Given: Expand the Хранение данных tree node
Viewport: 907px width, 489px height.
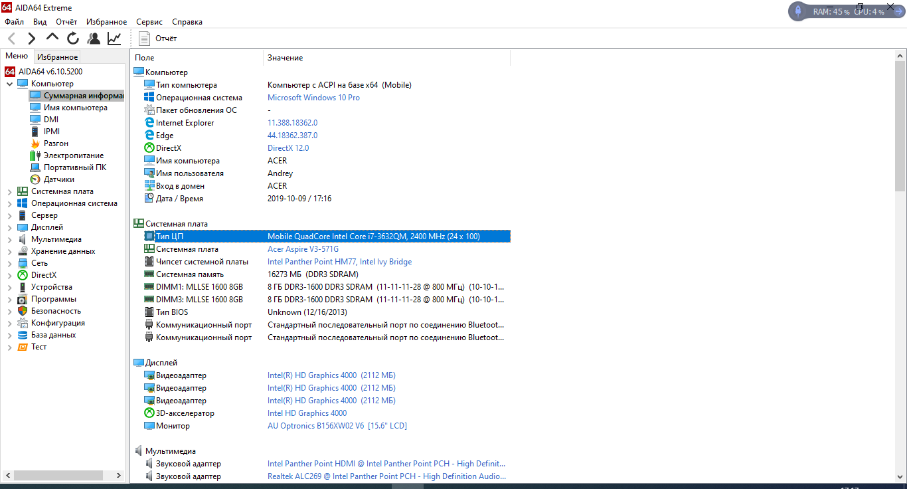Looking at the screenshot, I should pyautogui.click(x=9, y=251).
